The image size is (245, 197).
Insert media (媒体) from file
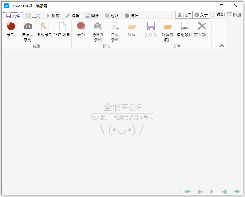pyautogui.click(x=132, y=29)
